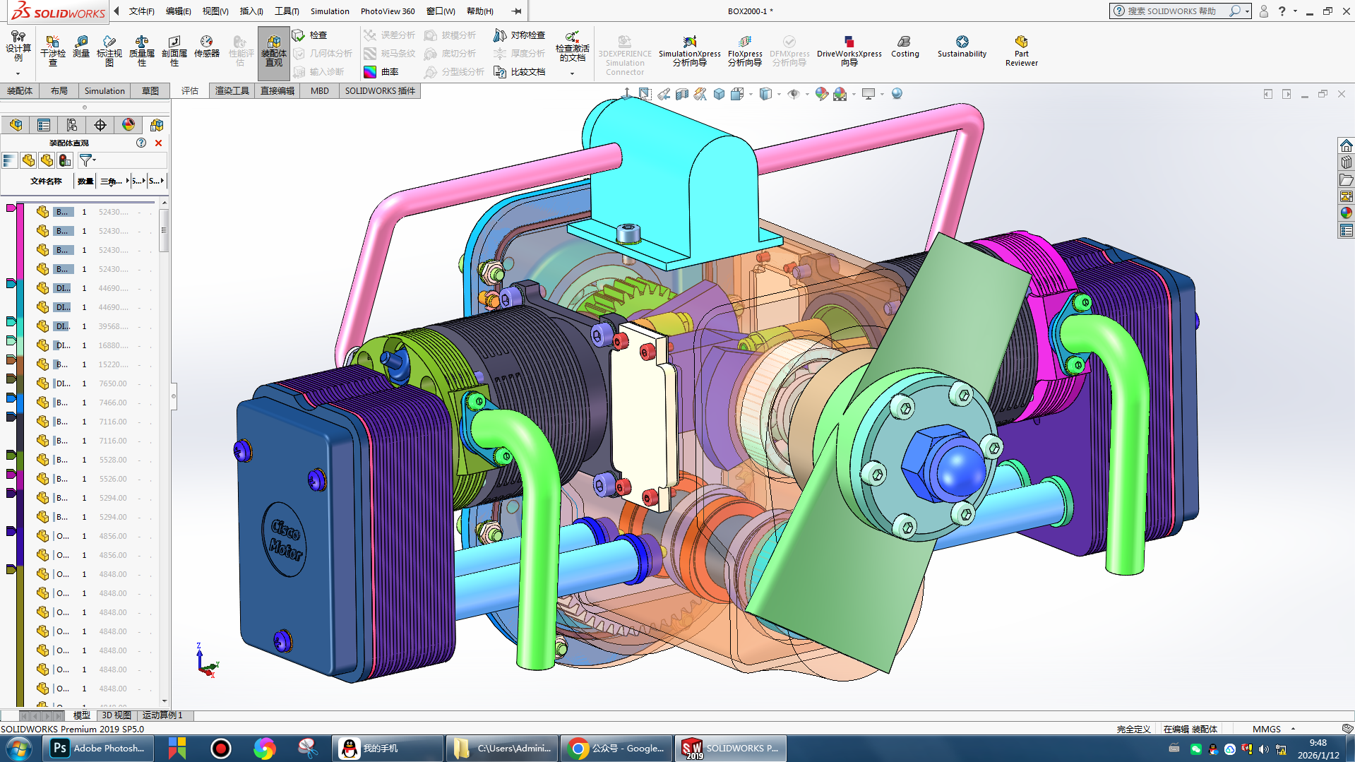
Task: Open Apply Scene dropdown arrow
Action: 854,94
